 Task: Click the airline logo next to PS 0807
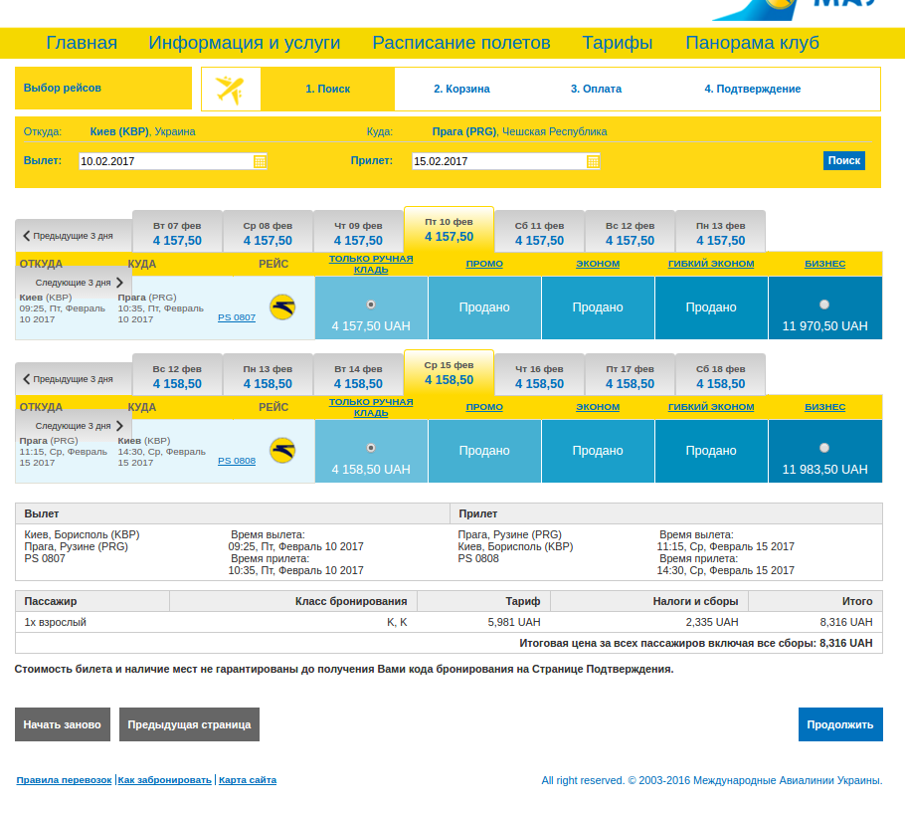click(x=282, y=306)
